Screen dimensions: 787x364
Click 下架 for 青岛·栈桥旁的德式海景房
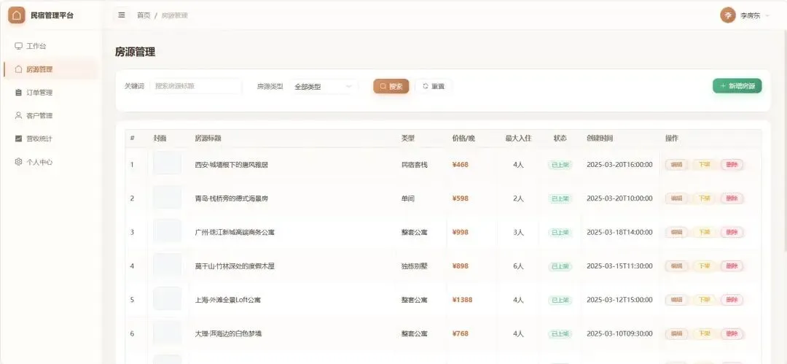coord(704,198)
